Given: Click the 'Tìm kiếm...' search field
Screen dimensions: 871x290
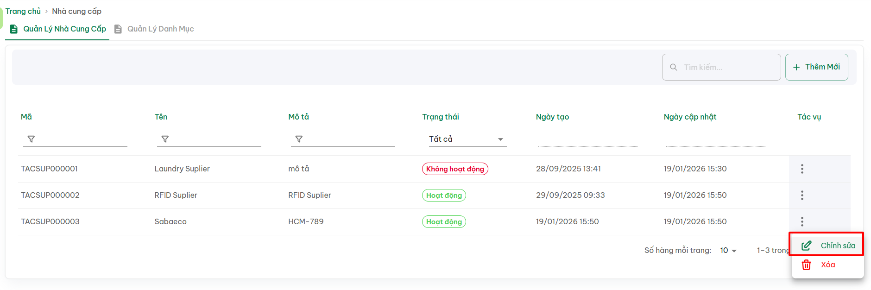Looking at the screenshot, I should [727, 67].
